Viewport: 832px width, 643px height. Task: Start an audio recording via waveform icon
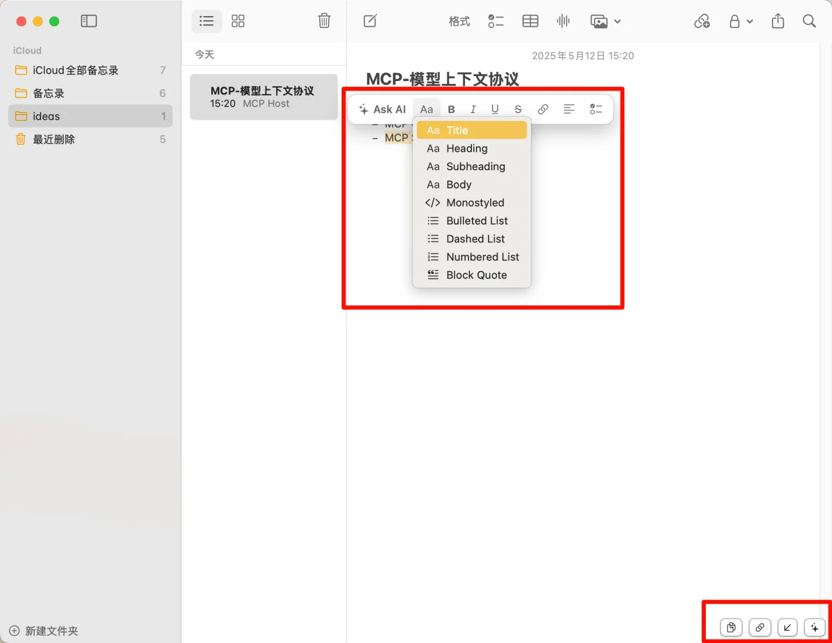(x=563, y=21)
